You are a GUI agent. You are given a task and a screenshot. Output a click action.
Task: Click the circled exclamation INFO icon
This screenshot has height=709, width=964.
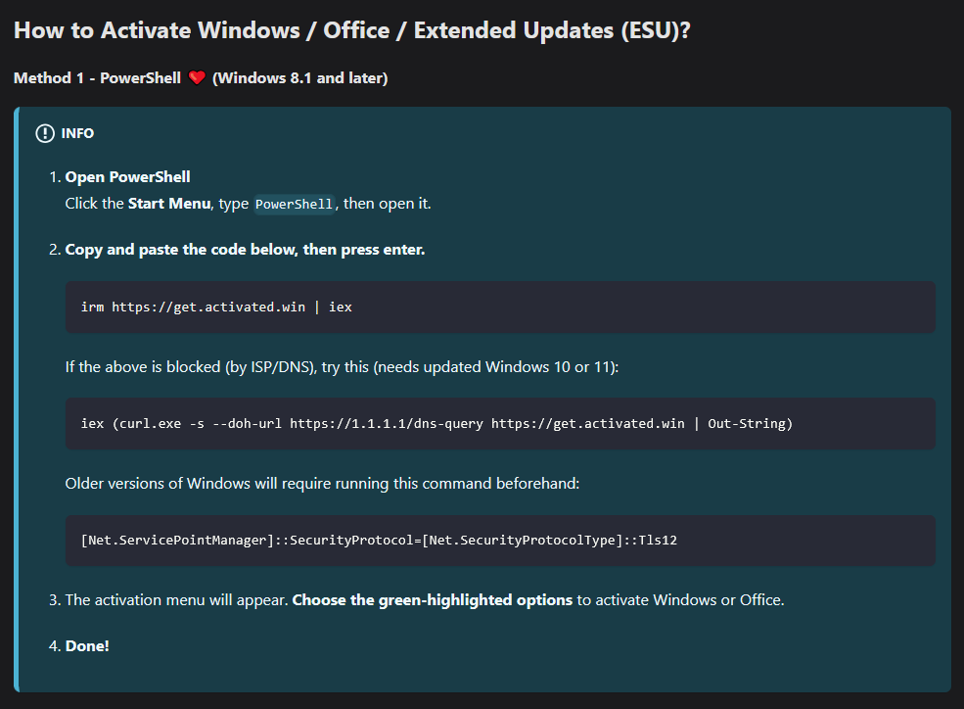pyautogui.click(x=44, y=133)
